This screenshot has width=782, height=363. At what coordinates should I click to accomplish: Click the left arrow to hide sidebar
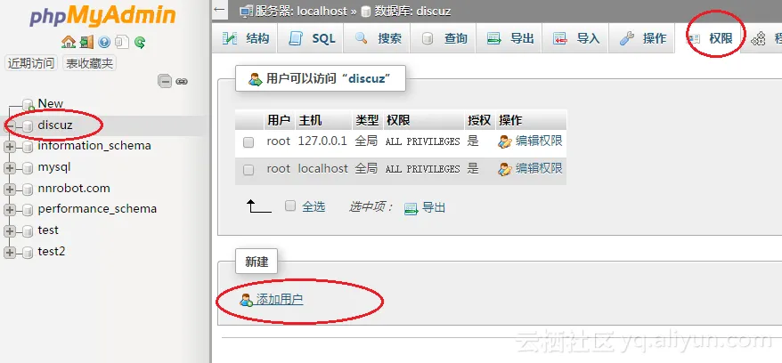point(219,10)
